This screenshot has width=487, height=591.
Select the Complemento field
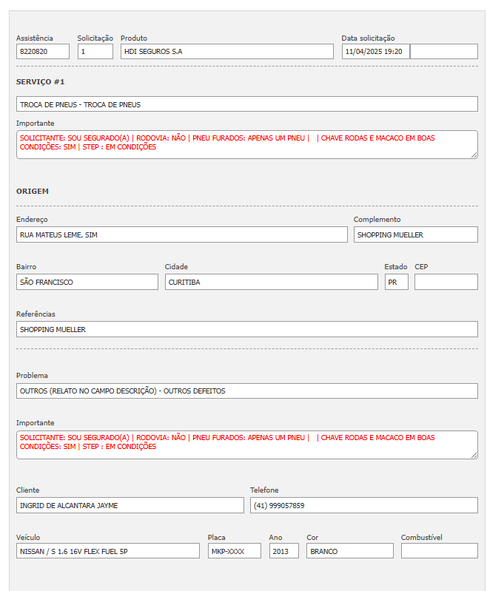[x=415, y=234]
